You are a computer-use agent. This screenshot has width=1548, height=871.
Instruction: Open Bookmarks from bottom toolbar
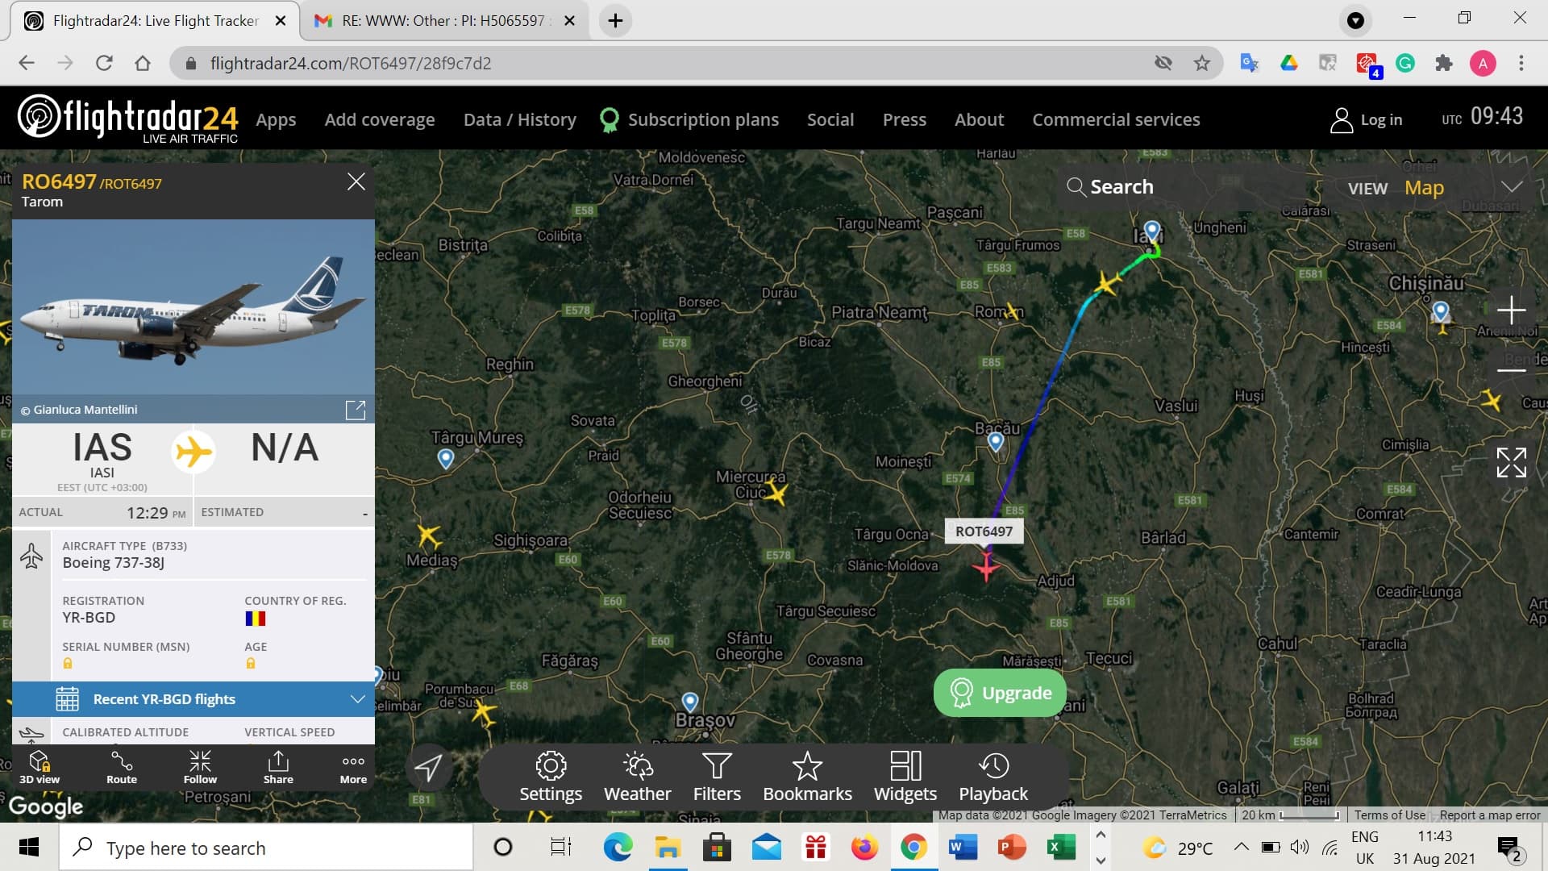tap(807, 777)
